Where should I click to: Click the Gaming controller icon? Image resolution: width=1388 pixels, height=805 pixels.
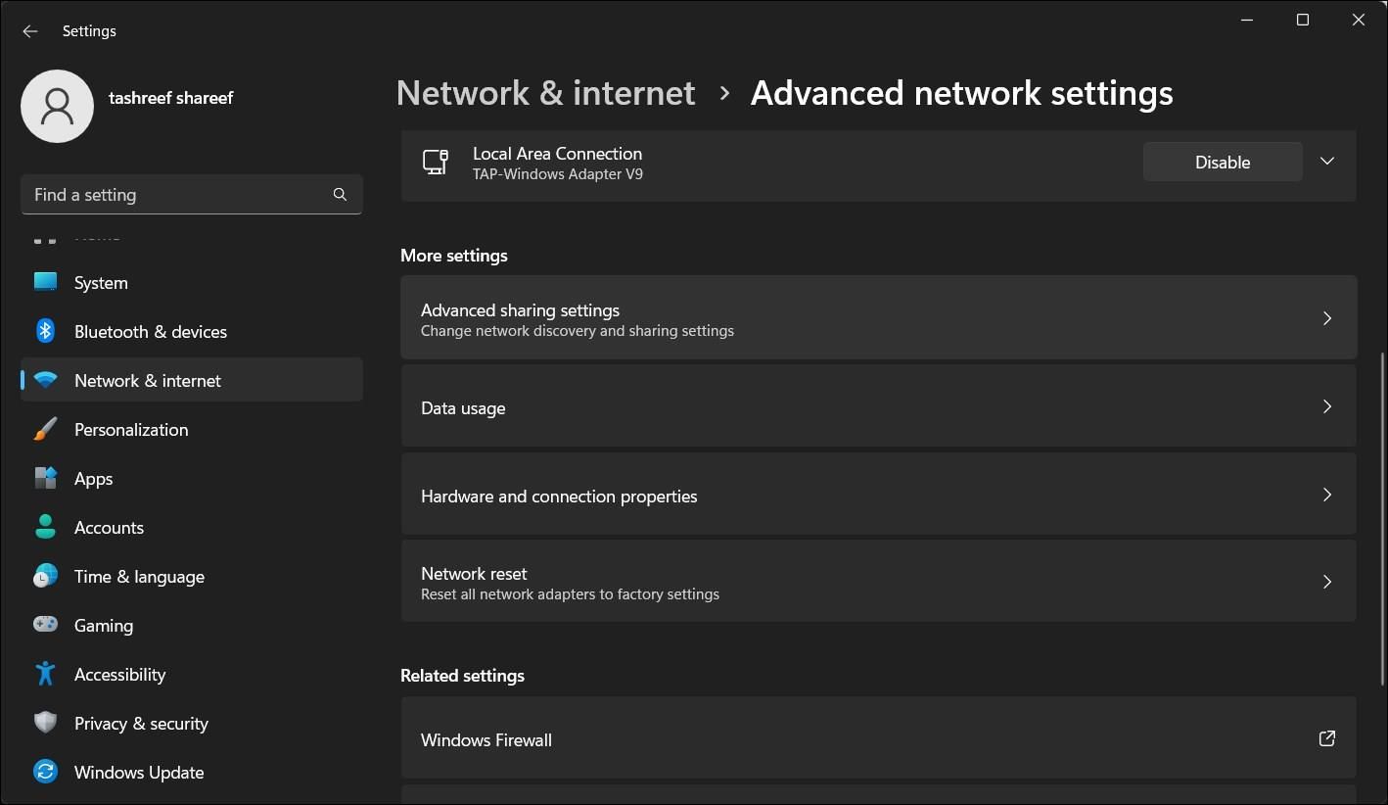click(45, 625)
